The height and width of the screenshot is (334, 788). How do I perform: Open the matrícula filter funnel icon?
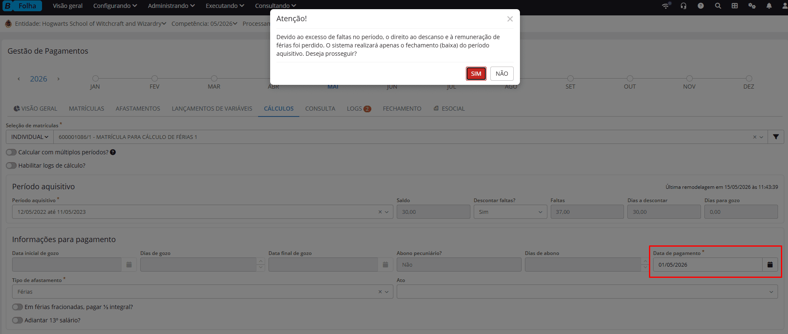pyautogui.click(x=776, y=137)
